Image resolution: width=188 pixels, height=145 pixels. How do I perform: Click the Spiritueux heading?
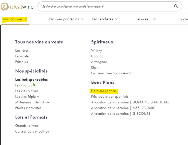(x=102, y=42)
